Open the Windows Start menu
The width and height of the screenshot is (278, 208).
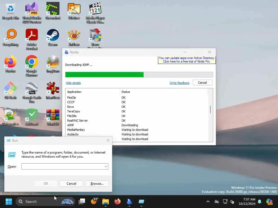point(9,201)
